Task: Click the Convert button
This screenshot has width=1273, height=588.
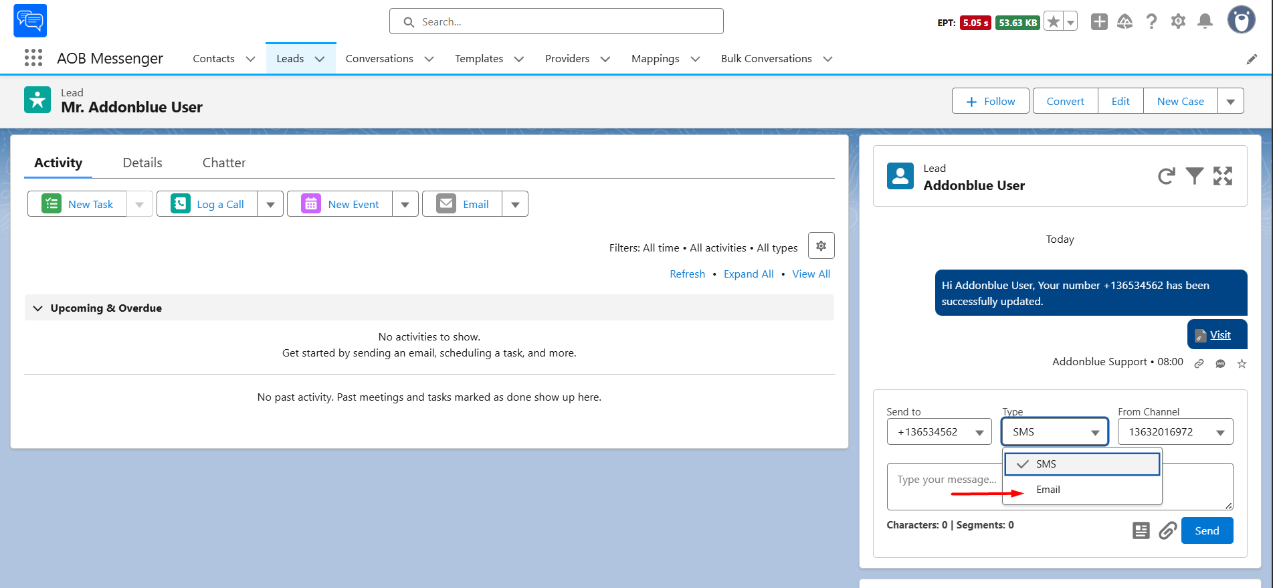Action: [1065, 101]
